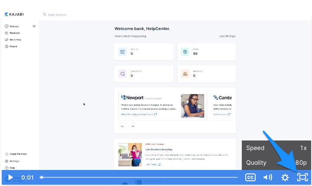Screen dimensions: 312x186
Task: Play the video
Action: (10, 177)
